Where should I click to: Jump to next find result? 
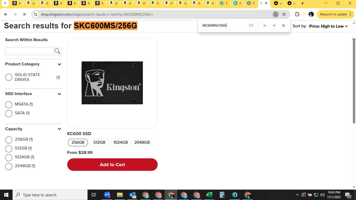coord(274,26)
